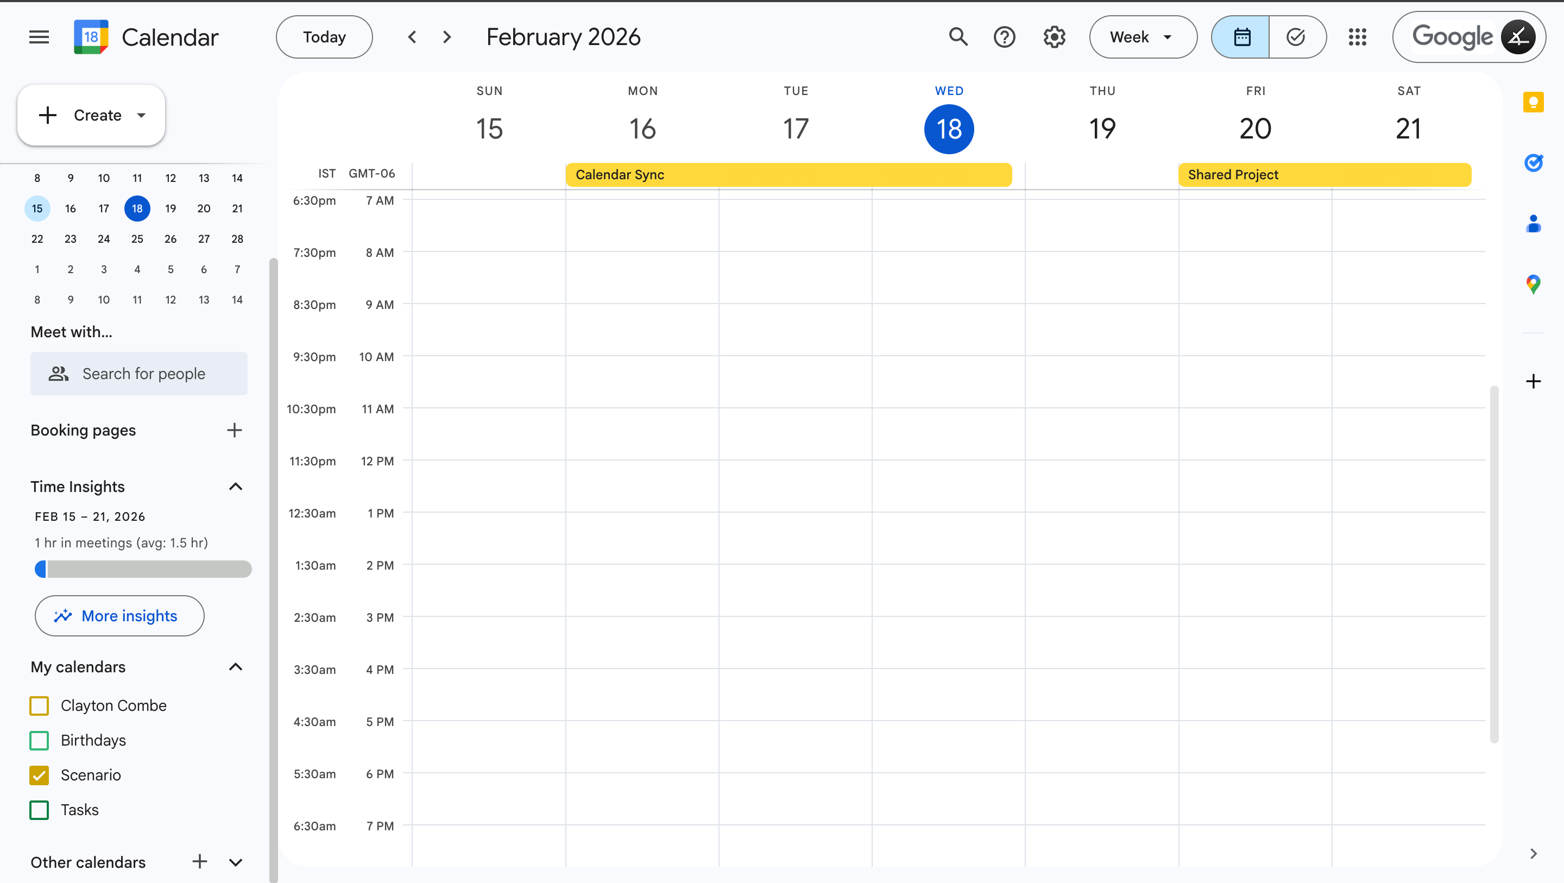Open Google Tasks side panel icon

click(1533, 163)
